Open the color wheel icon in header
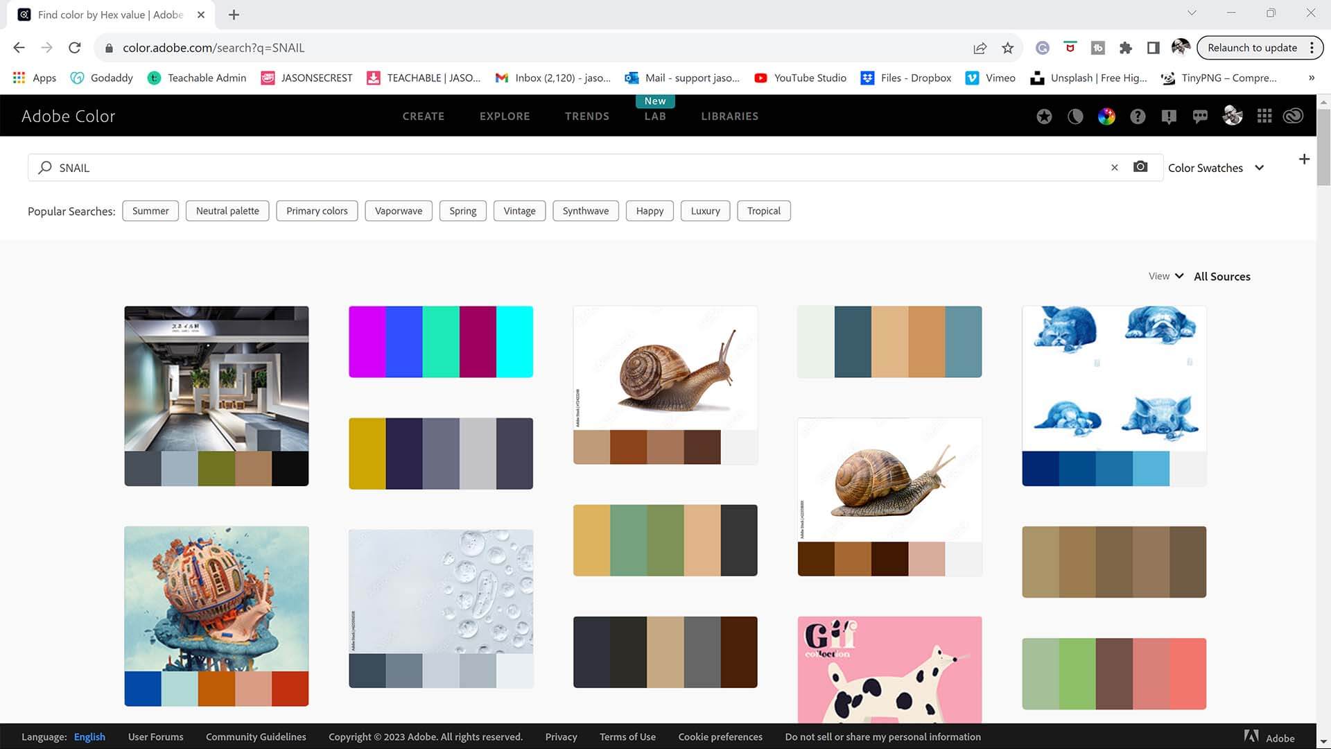Image resolution: width=1331 pixels, height=749 pixels. (1106, 117)
